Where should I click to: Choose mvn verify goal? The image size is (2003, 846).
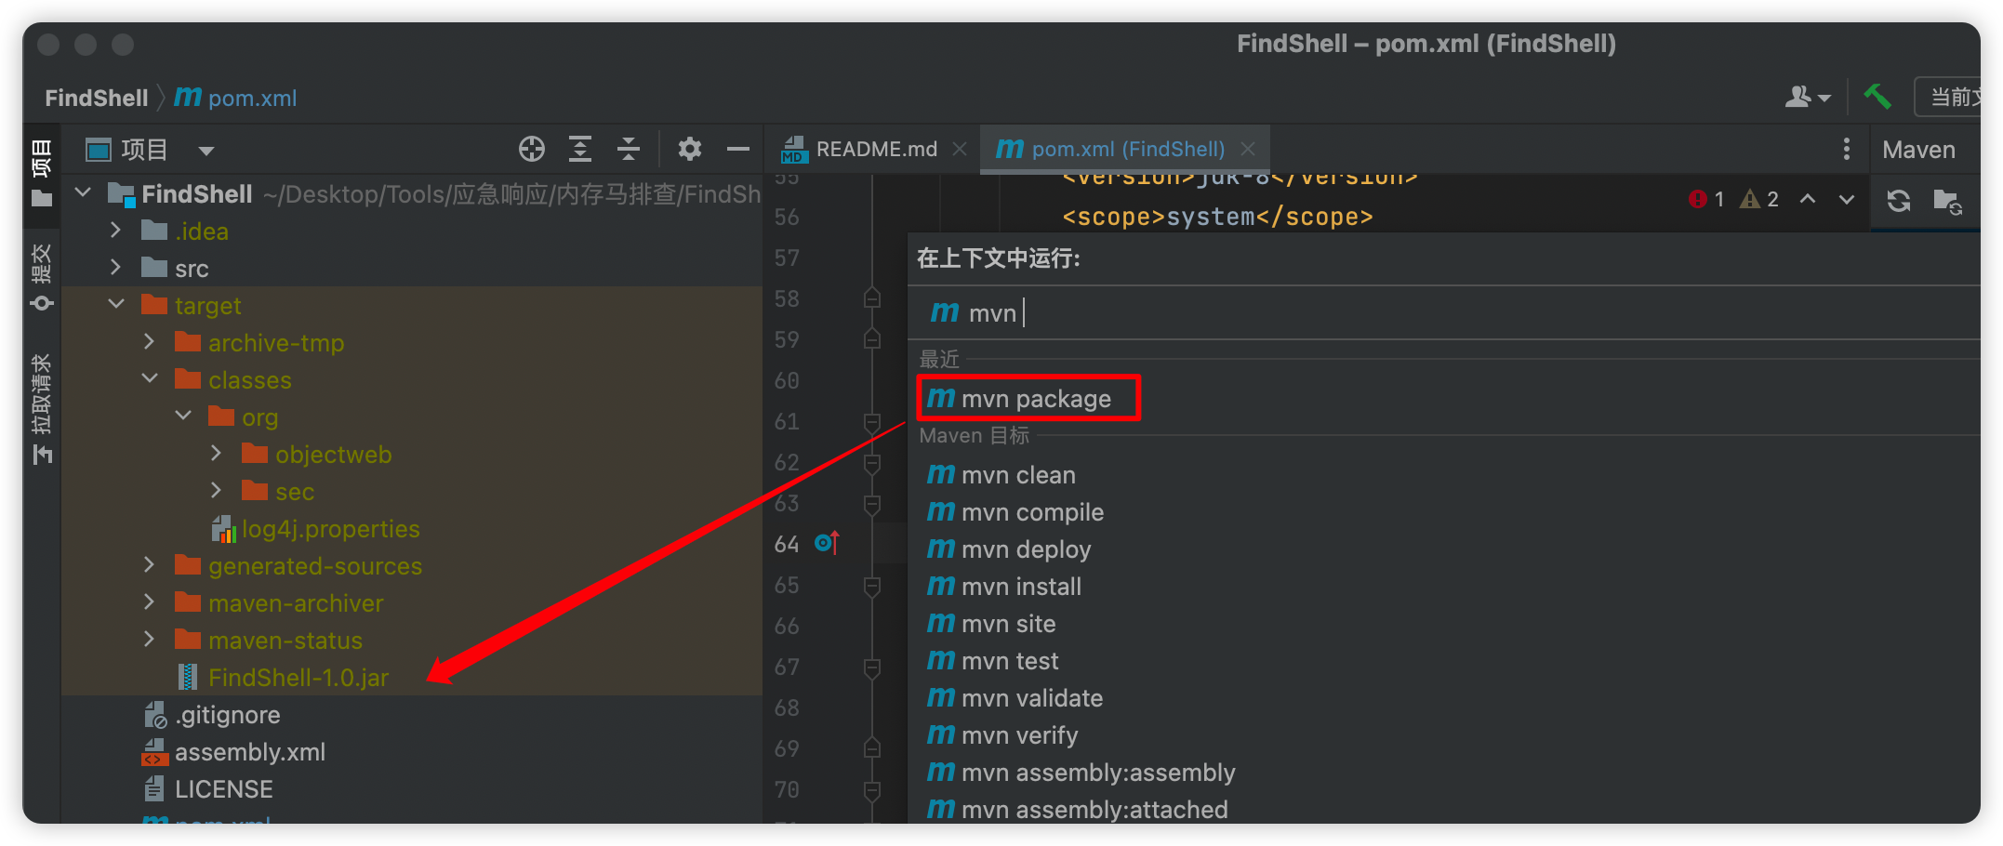[x=1019, y=735]
